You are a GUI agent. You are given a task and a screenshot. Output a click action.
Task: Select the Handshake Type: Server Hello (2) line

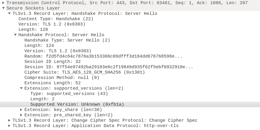click(x=67, y=40)
